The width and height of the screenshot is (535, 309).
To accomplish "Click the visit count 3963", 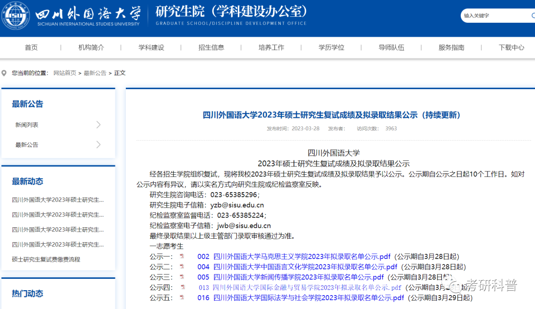I will pyautogui.click(x=391, y=129).
